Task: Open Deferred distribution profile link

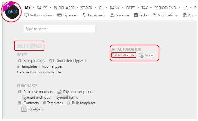Action: 39,72
